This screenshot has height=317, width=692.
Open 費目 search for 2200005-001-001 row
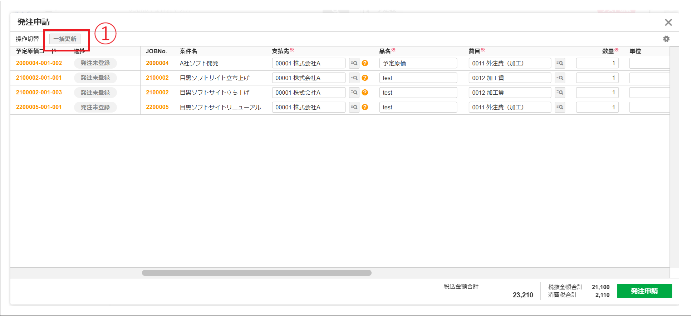[560, 107]
